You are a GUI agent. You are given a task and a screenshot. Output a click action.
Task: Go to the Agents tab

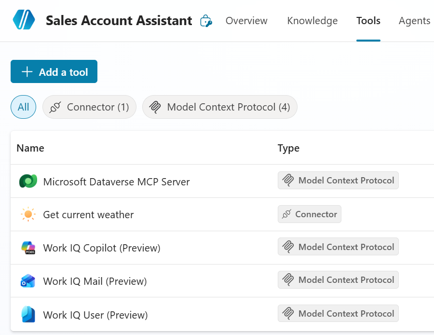pyautogui.click(x=414, y=21)
